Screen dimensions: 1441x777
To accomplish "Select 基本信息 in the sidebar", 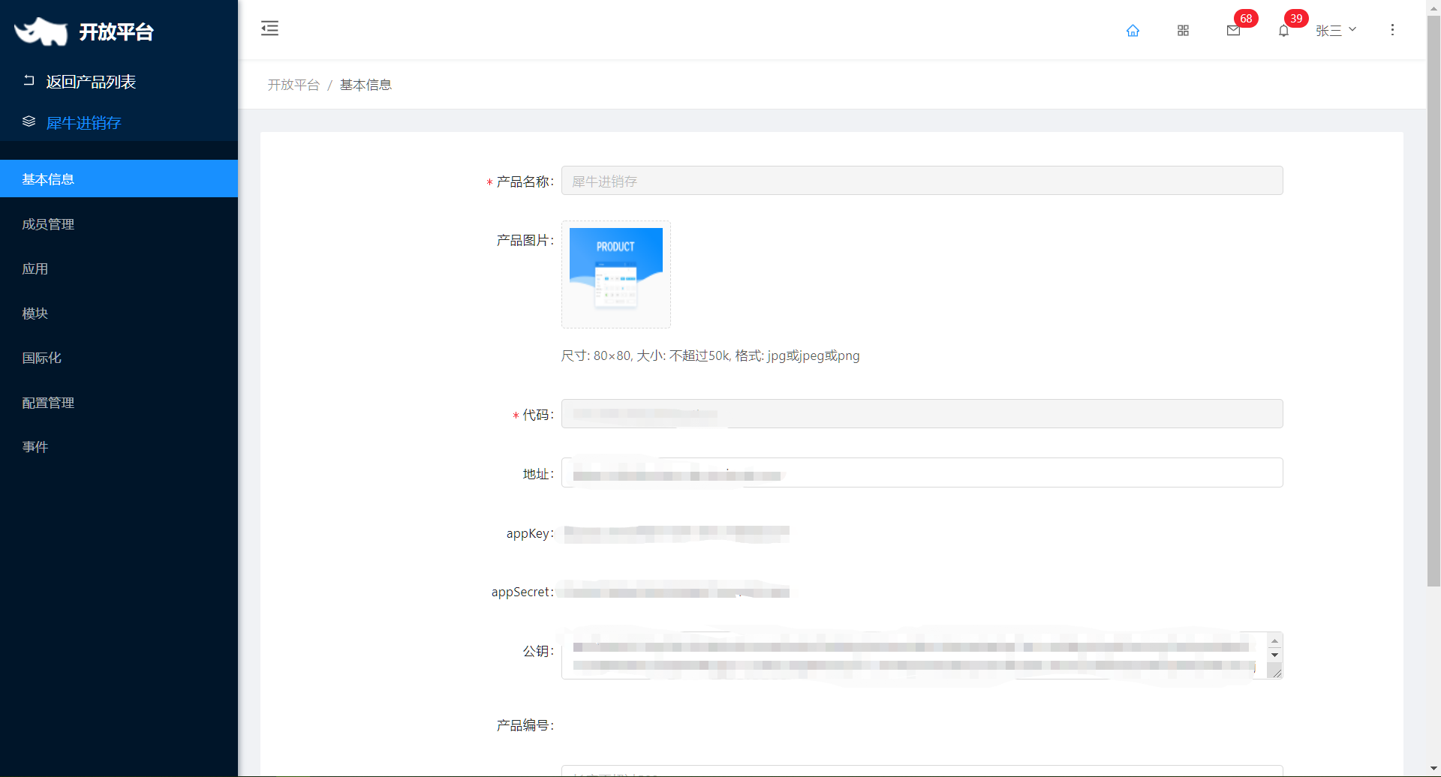I will pyautogui.click(x=119, y=178).
